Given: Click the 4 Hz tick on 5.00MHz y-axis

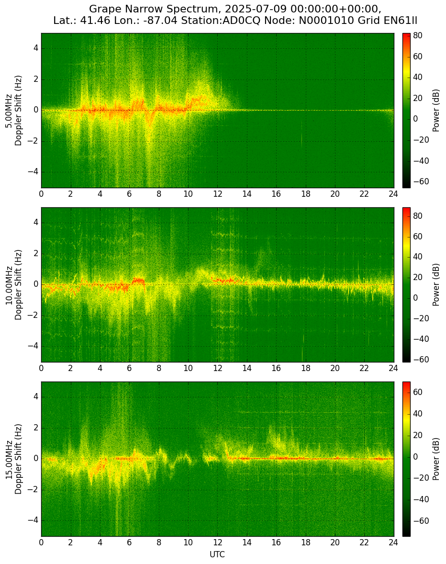Looking at the screenshot, I should pos(36,48).
